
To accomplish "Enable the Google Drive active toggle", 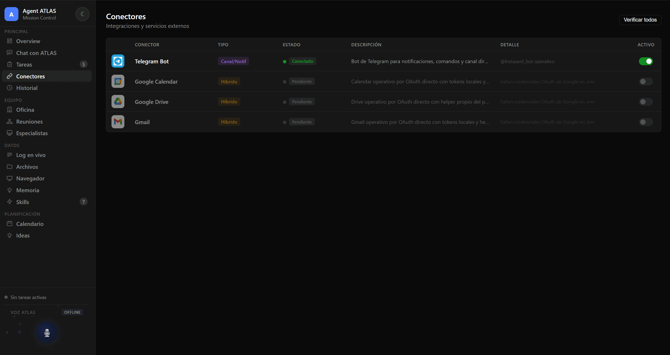I will point(646,102).
